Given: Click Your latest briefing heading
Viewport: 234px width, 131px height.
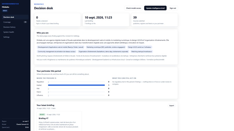Looking at the screenshot, I should tap(46, 105).
